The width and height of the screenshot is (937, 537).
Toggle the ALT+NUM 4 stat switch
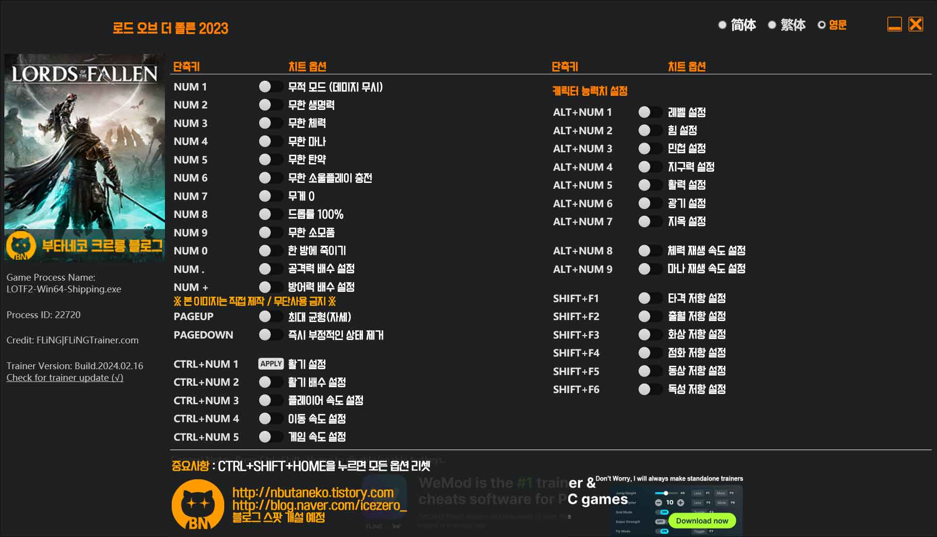point(650,167)
